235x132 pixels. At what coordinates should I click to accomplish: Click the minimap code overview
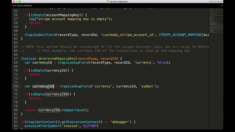pos(216,21)
